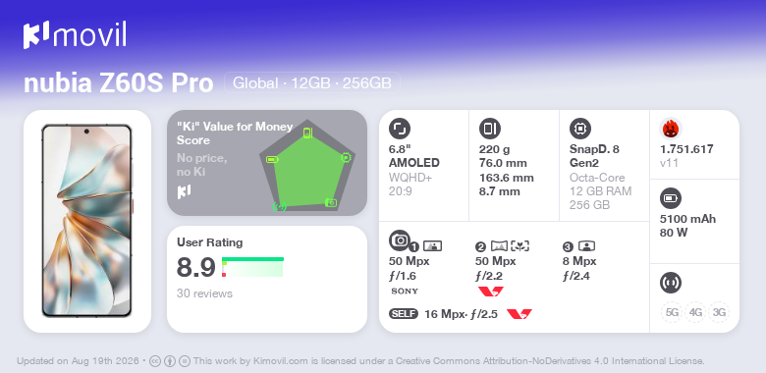Click the Kimovil logo
Viewport: 766px width, 373px height.
pyautogui.click(x=75, y=35)
